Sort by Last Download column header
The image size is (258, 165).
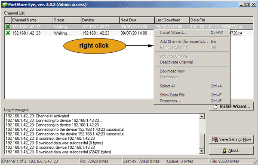click(172, 20)
